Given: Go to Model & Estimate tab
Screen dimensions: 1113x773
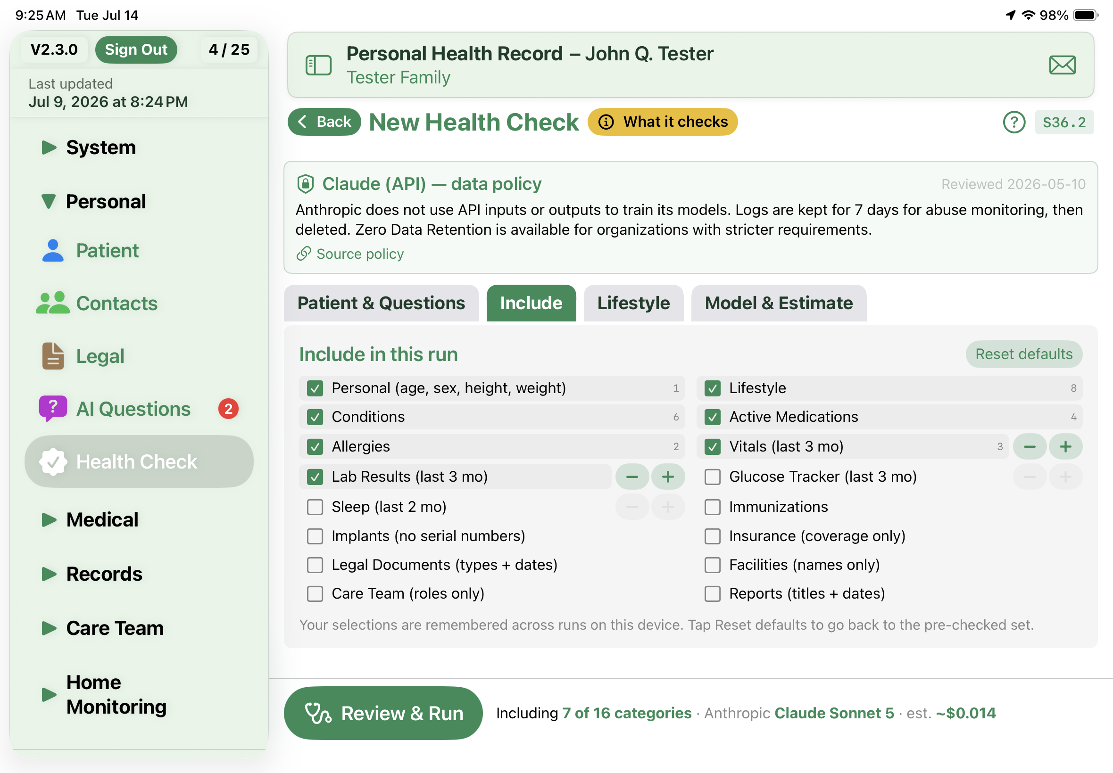Looking at the screenshot, I should [779, 303].
